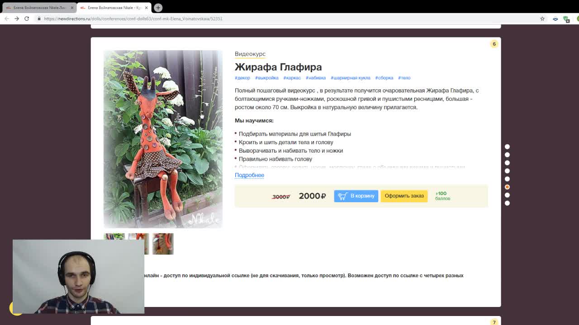
Task: Select the first navigation dot on the right
Action: [x=508, y=146]
